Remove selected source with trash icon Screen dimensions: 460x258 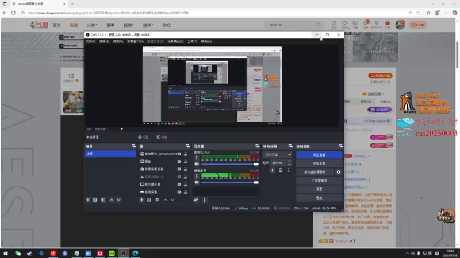[149, 200]
